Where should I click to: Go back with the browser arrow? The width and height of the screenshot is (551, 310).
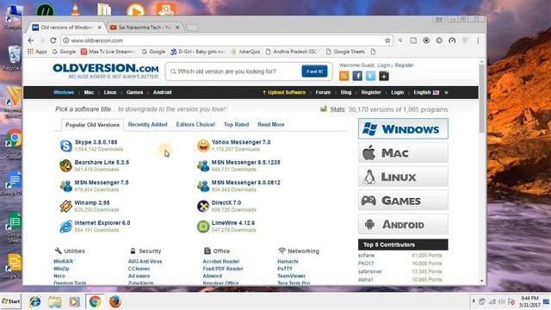[x=31, y=40]
